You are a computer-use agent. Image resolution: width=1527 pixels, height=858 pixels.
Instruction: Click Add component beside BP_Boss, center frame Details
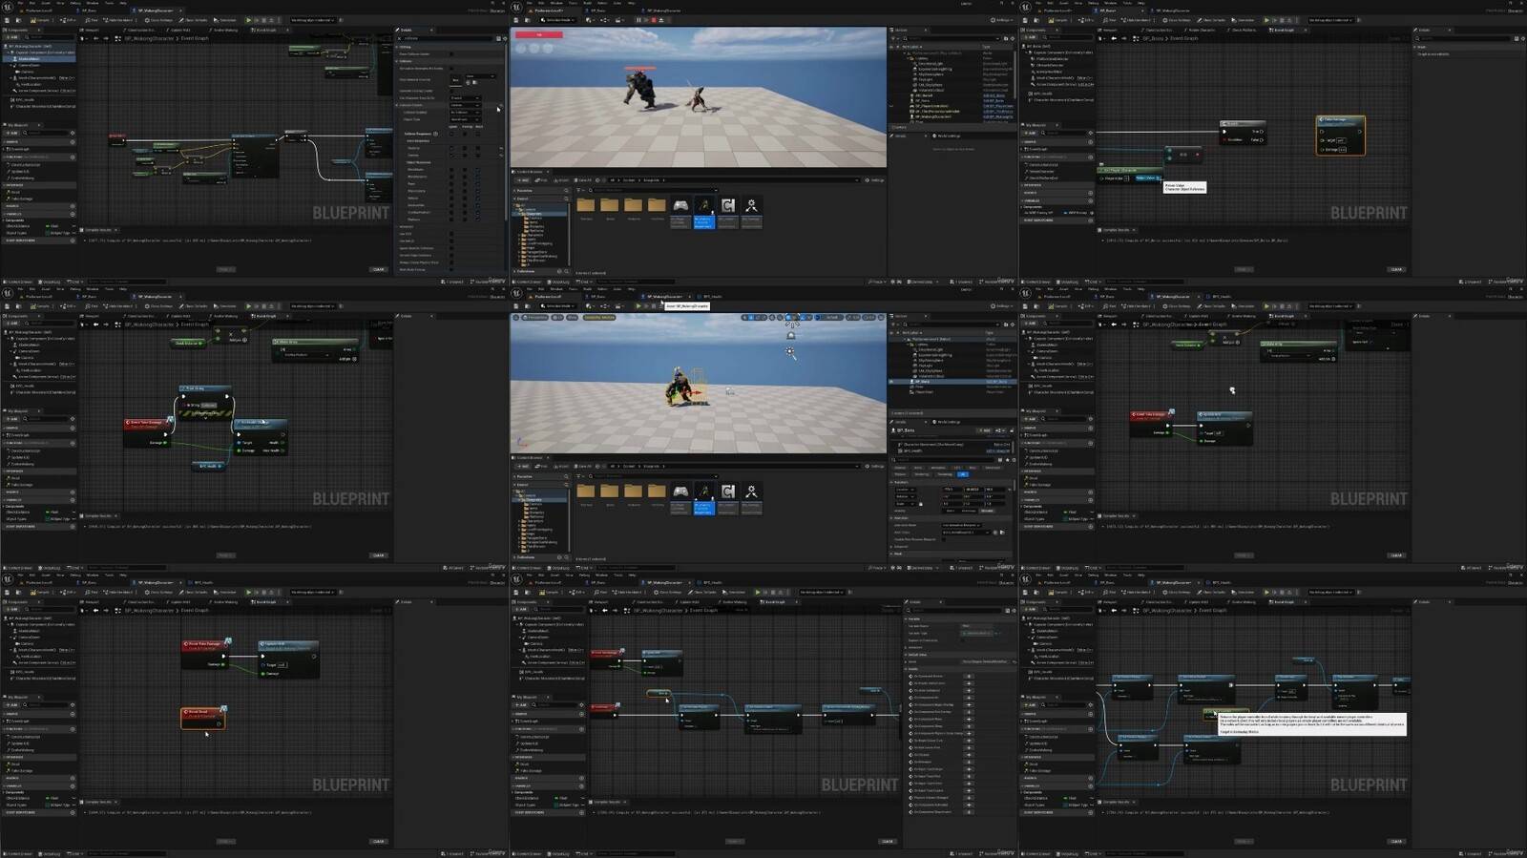tap(986, 430)
